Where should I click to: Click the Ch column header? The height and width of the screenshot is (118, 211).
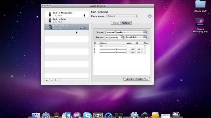pos(96,43)
